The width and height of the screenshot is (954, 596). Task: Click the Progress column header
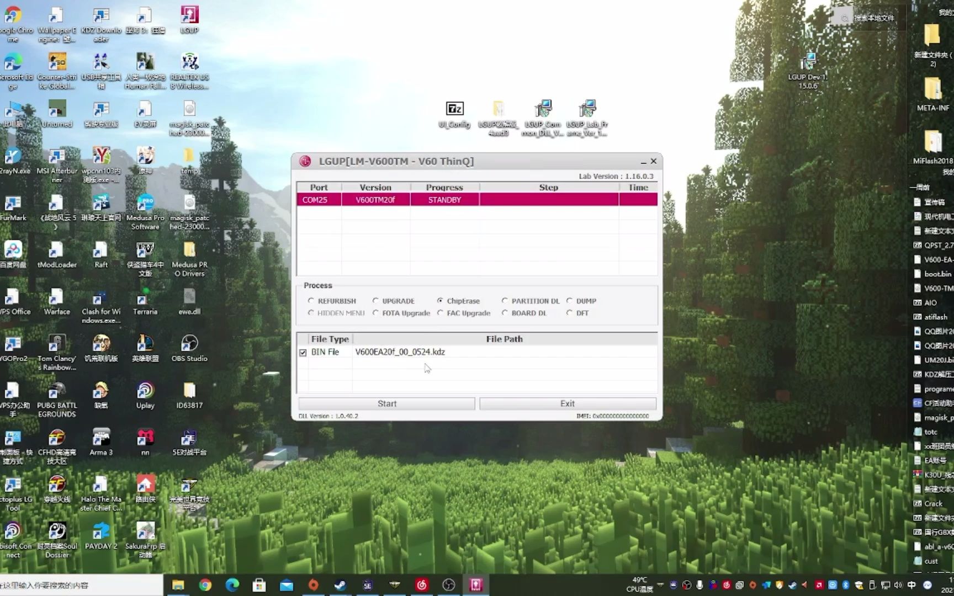tap(444, 188)
